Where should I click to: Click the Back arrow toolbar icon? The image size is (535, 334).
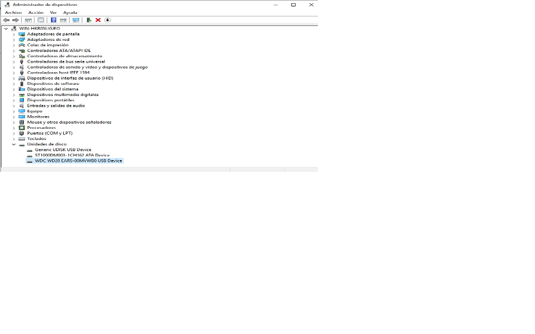6,20
